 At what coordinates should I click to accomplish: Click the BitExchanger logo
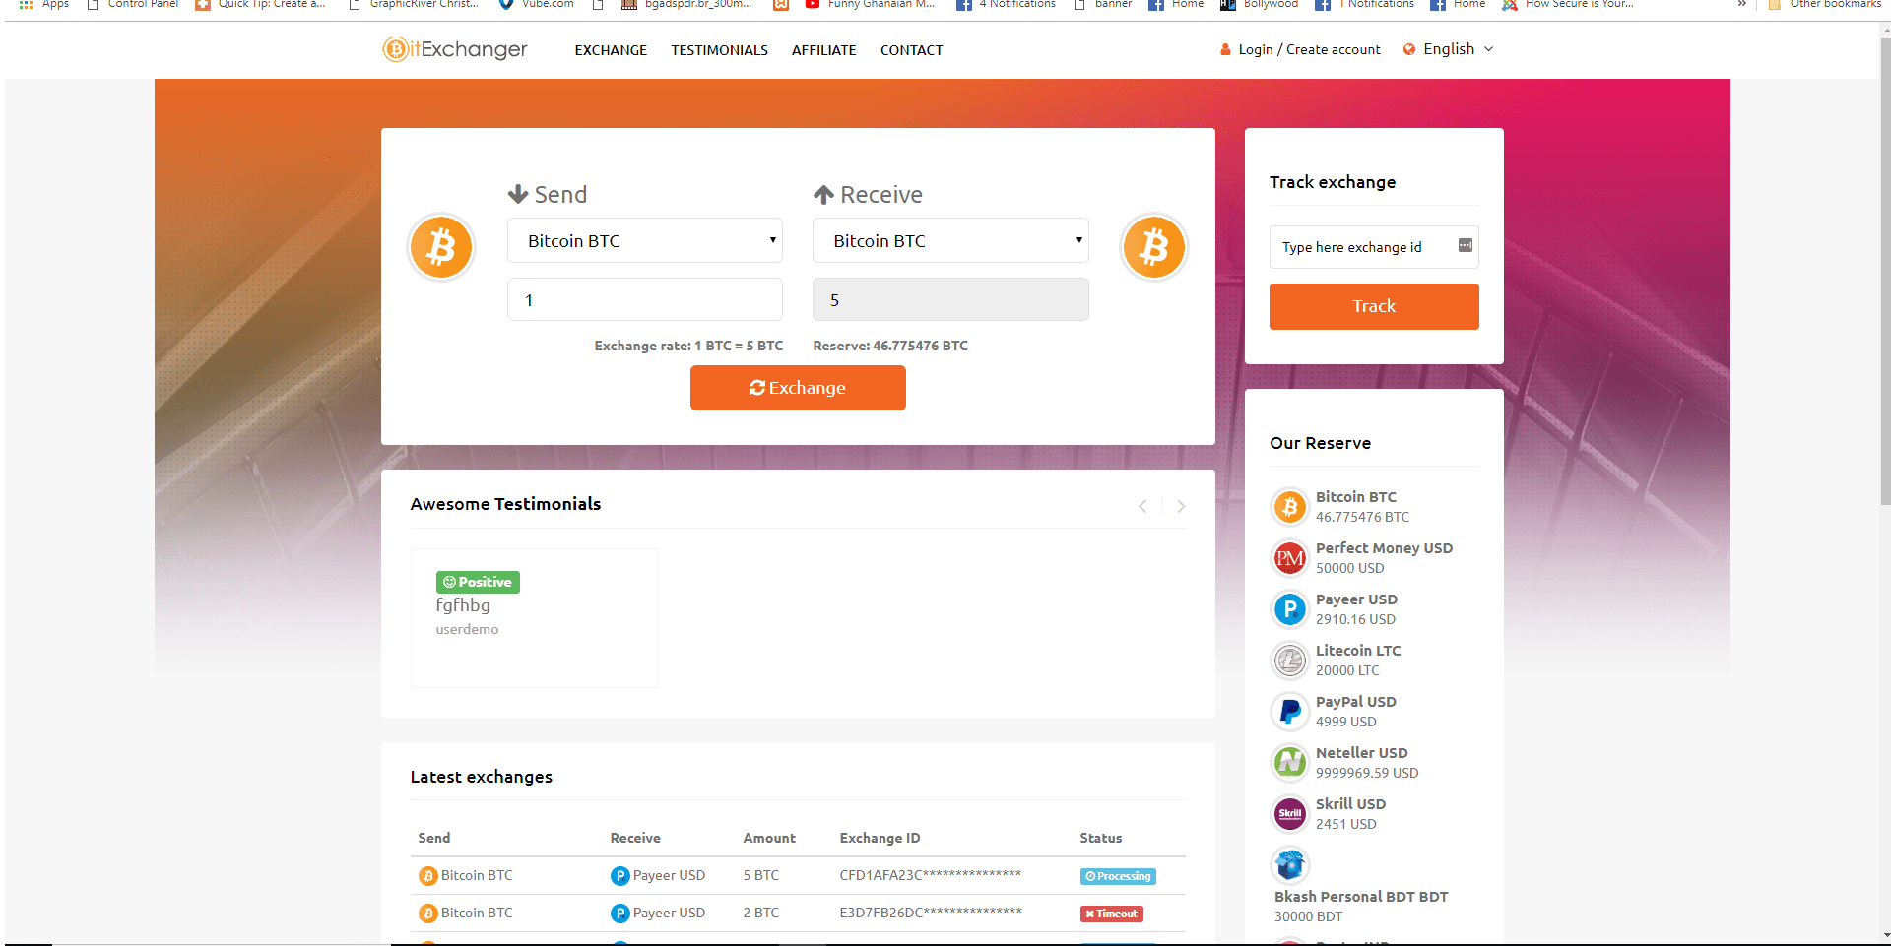[x=455, y=49]
